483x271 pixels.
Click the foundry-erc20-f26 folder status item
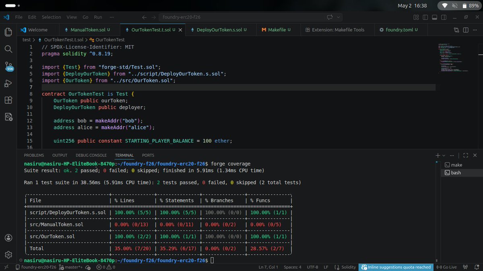35,267
